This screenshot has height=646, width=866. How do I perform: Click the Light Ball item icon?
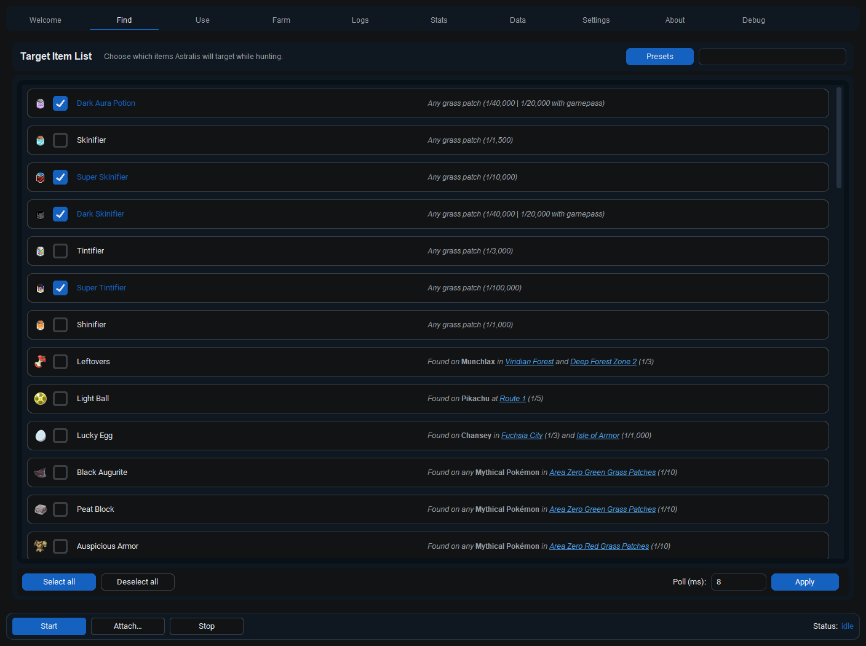click(x=41, y=399)
